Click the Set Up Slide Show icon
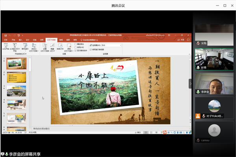The image size is (236, 157). (45, 47)
